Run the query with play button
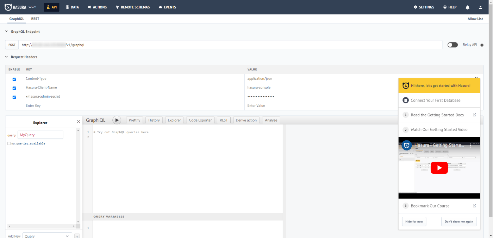Viewport: 493px width, 238px height. click(x=117, y=120)
